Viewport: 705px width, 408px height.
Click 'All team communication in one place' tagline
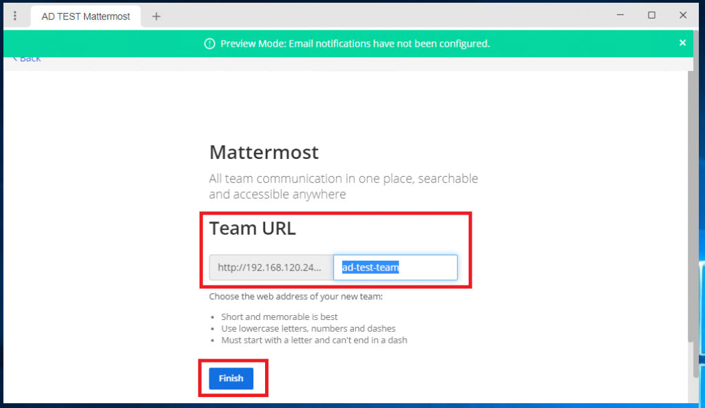(x=344, y=186)
